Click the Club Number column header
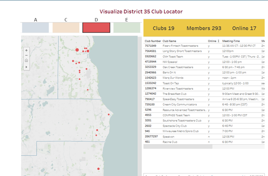Viewport: 268px width, 176px height. point(152,40)
